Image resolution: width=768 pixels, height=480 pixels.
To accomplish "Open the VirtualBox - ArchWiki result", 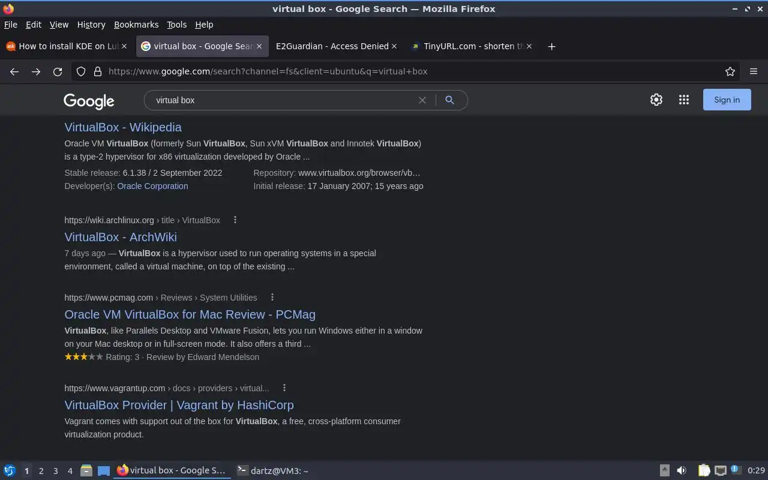I will coord(121,237).
